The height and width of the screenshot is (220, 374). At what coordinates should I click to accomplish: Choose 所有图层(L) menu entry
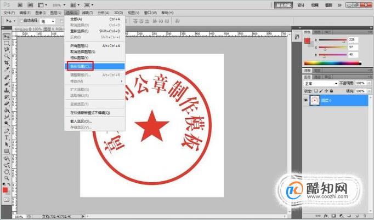click(95, 45)
